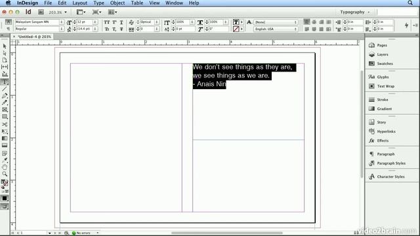Viewport: 420px width, 236px height.
Task: Open Spotlight search magnifier
Action: 410,3
